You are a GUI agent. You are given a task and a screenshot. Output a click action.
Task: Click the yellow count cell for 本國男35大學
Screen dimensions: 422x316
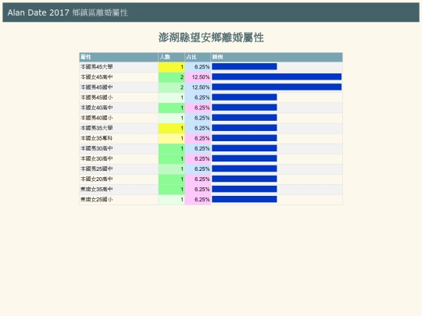coord(171,128)
